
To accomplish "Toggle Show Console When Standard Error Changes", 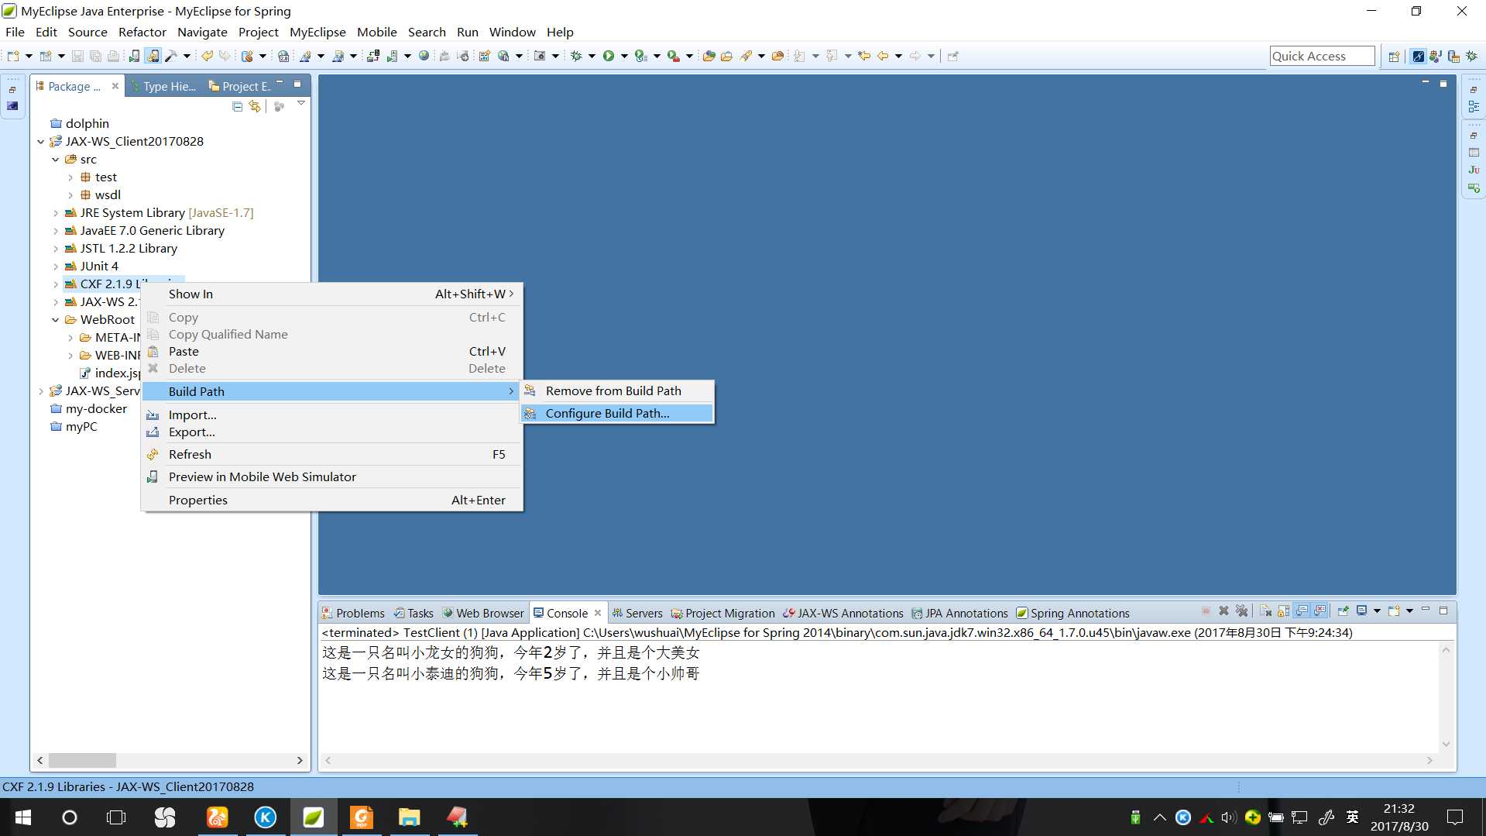I will (1320, 611).
